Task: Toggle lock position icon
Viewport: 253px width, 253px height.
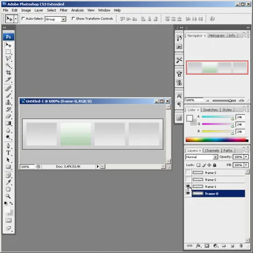Action: [209, 165]
